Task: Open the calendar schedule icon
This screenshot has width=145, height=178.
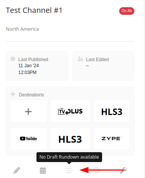Action: point(43,170)
